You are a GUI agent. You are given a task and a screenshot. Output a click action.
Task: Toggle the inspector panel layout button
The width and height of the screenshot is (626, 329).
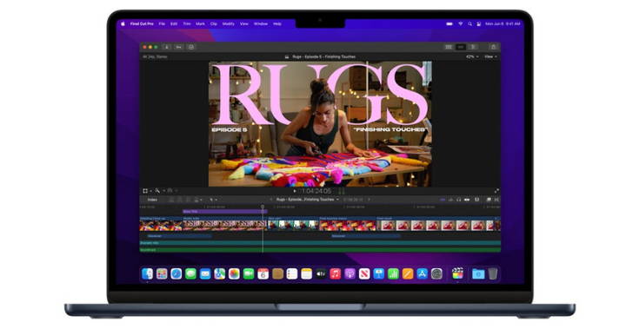[473, 47]
